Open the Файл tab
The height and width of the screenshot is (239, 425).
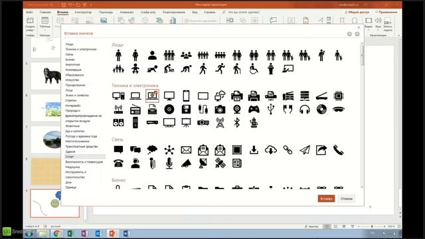click(29, 12)
